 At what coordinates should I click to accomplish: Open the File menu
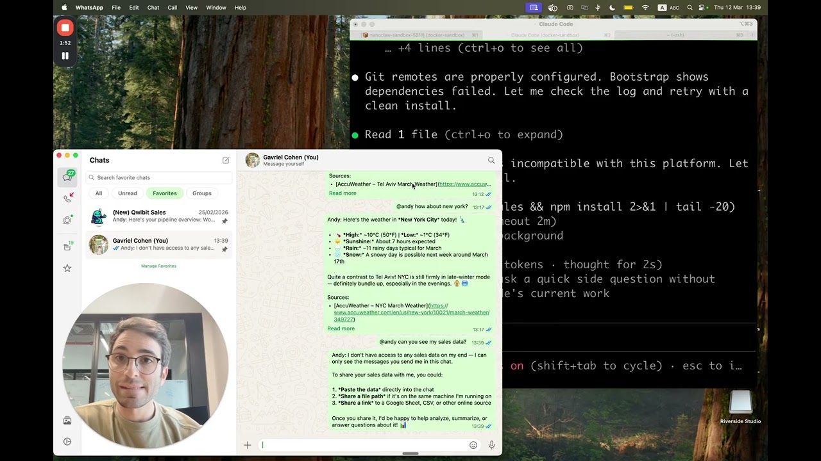pyautogui.click(x=116, y=8)
